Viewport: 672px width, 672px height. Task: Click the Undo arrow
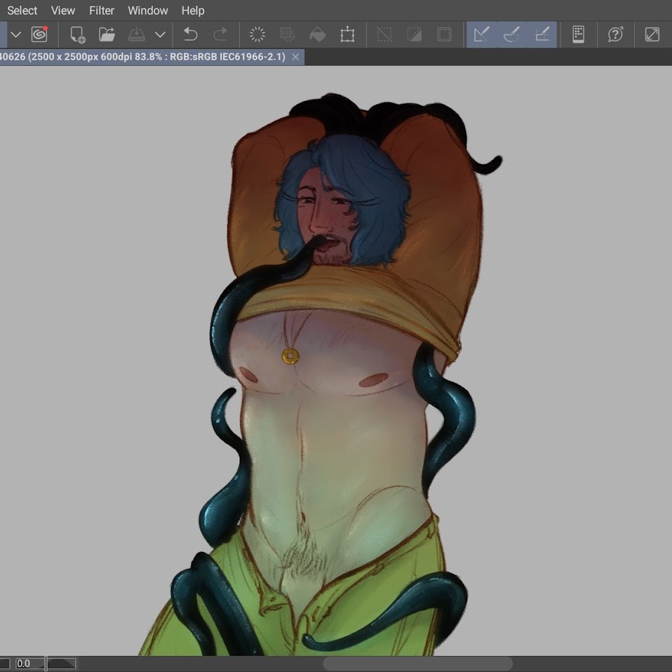pyautogui.click(x=190, y=34)
